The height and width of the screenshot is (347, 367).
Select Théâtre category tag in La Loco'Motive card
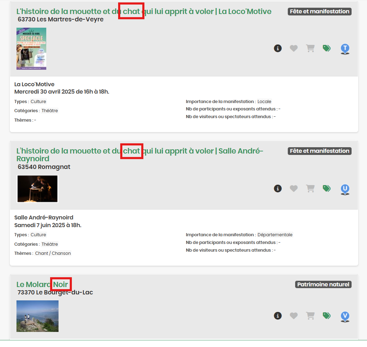[50, 111]
